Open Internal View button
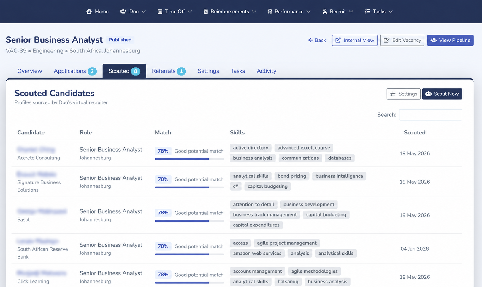The image size is (482, 287). [x=355, y=40]
